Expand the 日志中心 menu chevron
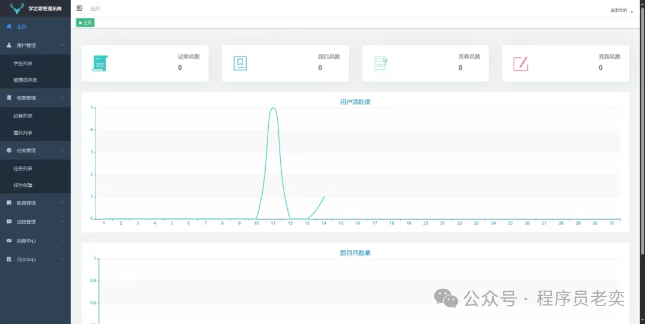Image resolution: width=645 pixels, height=324 pixels. 62,260
